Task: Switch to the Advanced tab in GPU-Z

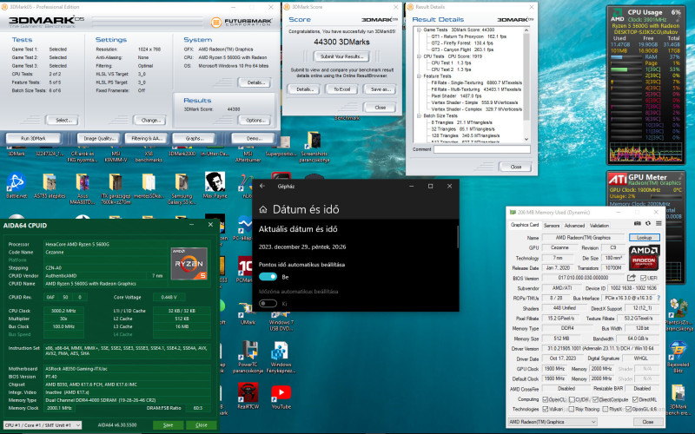Action: [574, 226]
